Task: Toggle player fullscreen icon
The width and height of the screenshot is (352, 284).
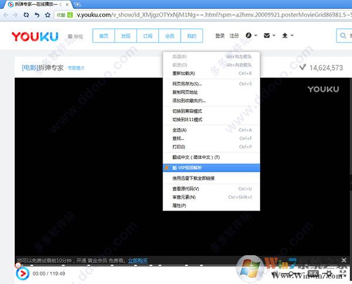Action: click(x=343, y=273)
